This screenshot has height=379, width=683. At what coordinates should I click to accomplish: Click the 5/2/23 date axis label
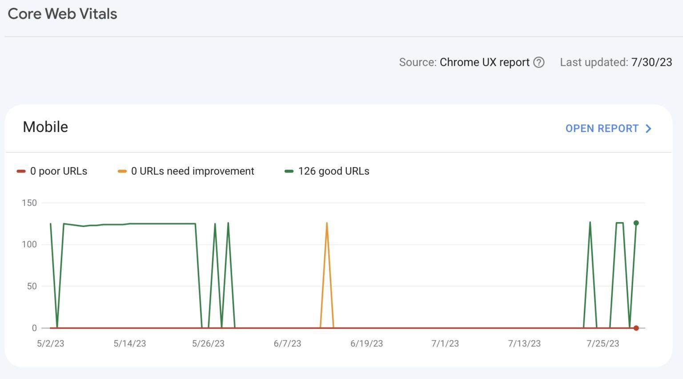click(50, 343)
